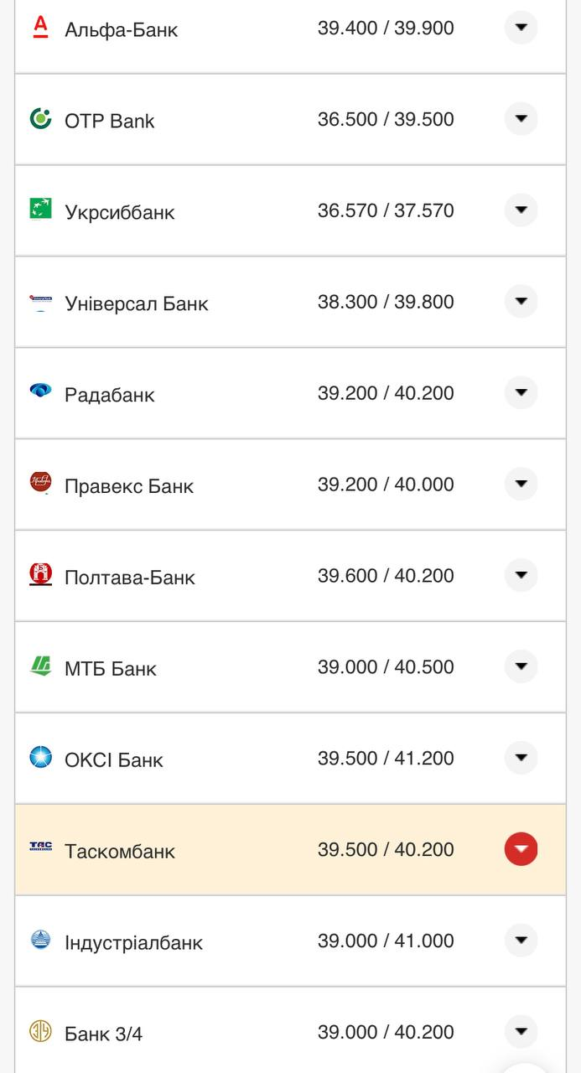Image resolution: width=581 pixels, height=1073 pixels.
Task: Click the Індустріалбанк blue logo icon
Action: coord(40,940)
